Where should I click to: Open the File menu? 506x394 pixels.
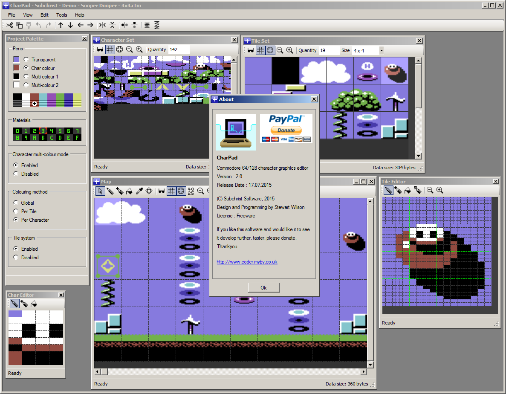pyautogui.click(x=12, y=15)
